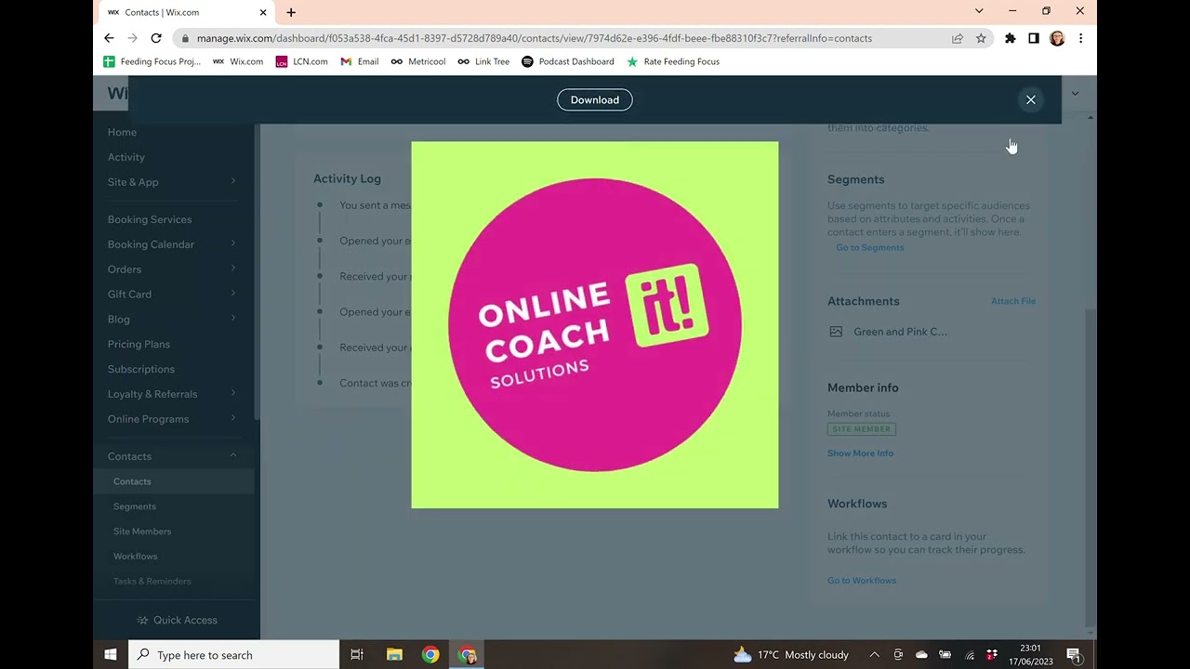The image size is (1190, 669).
Task: Open the Windows Start menu
Action: [111, 655]
